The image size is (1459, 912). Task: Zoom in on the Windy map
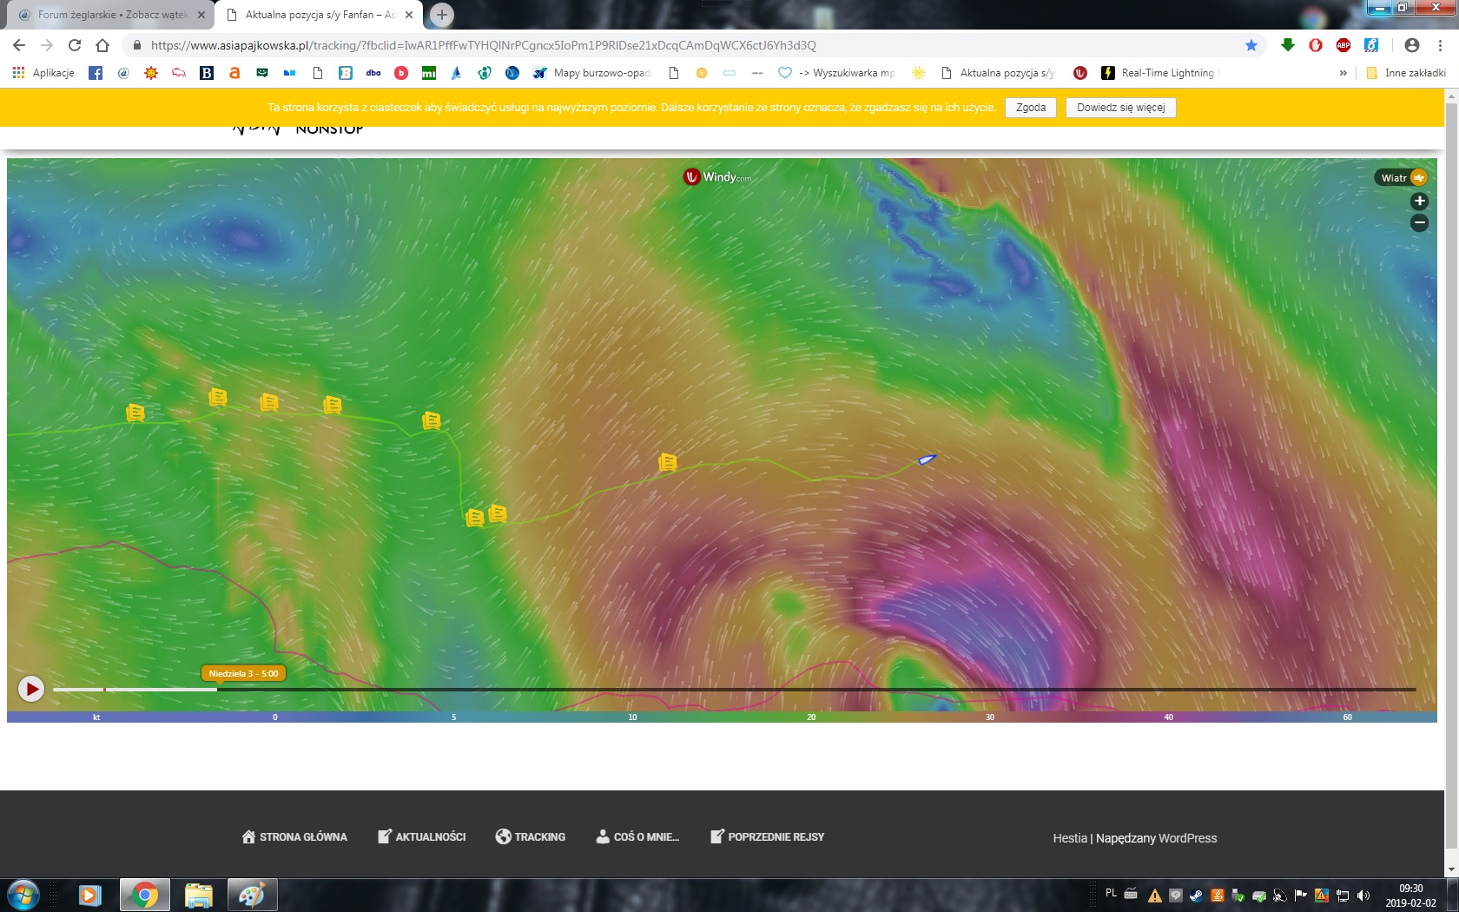(x=1419, y=202)
